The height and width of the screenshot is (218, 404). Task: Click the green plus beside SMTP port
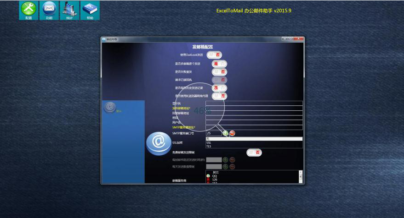click(x=225, y=133)
